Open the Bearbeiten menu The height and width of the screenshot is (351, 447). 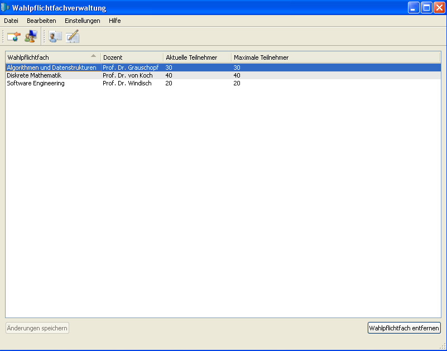click(x=41, y=21)
